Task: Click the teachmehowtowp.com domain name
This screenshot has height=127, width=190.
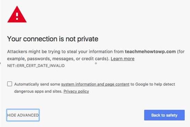Action: tap(150, 51)
